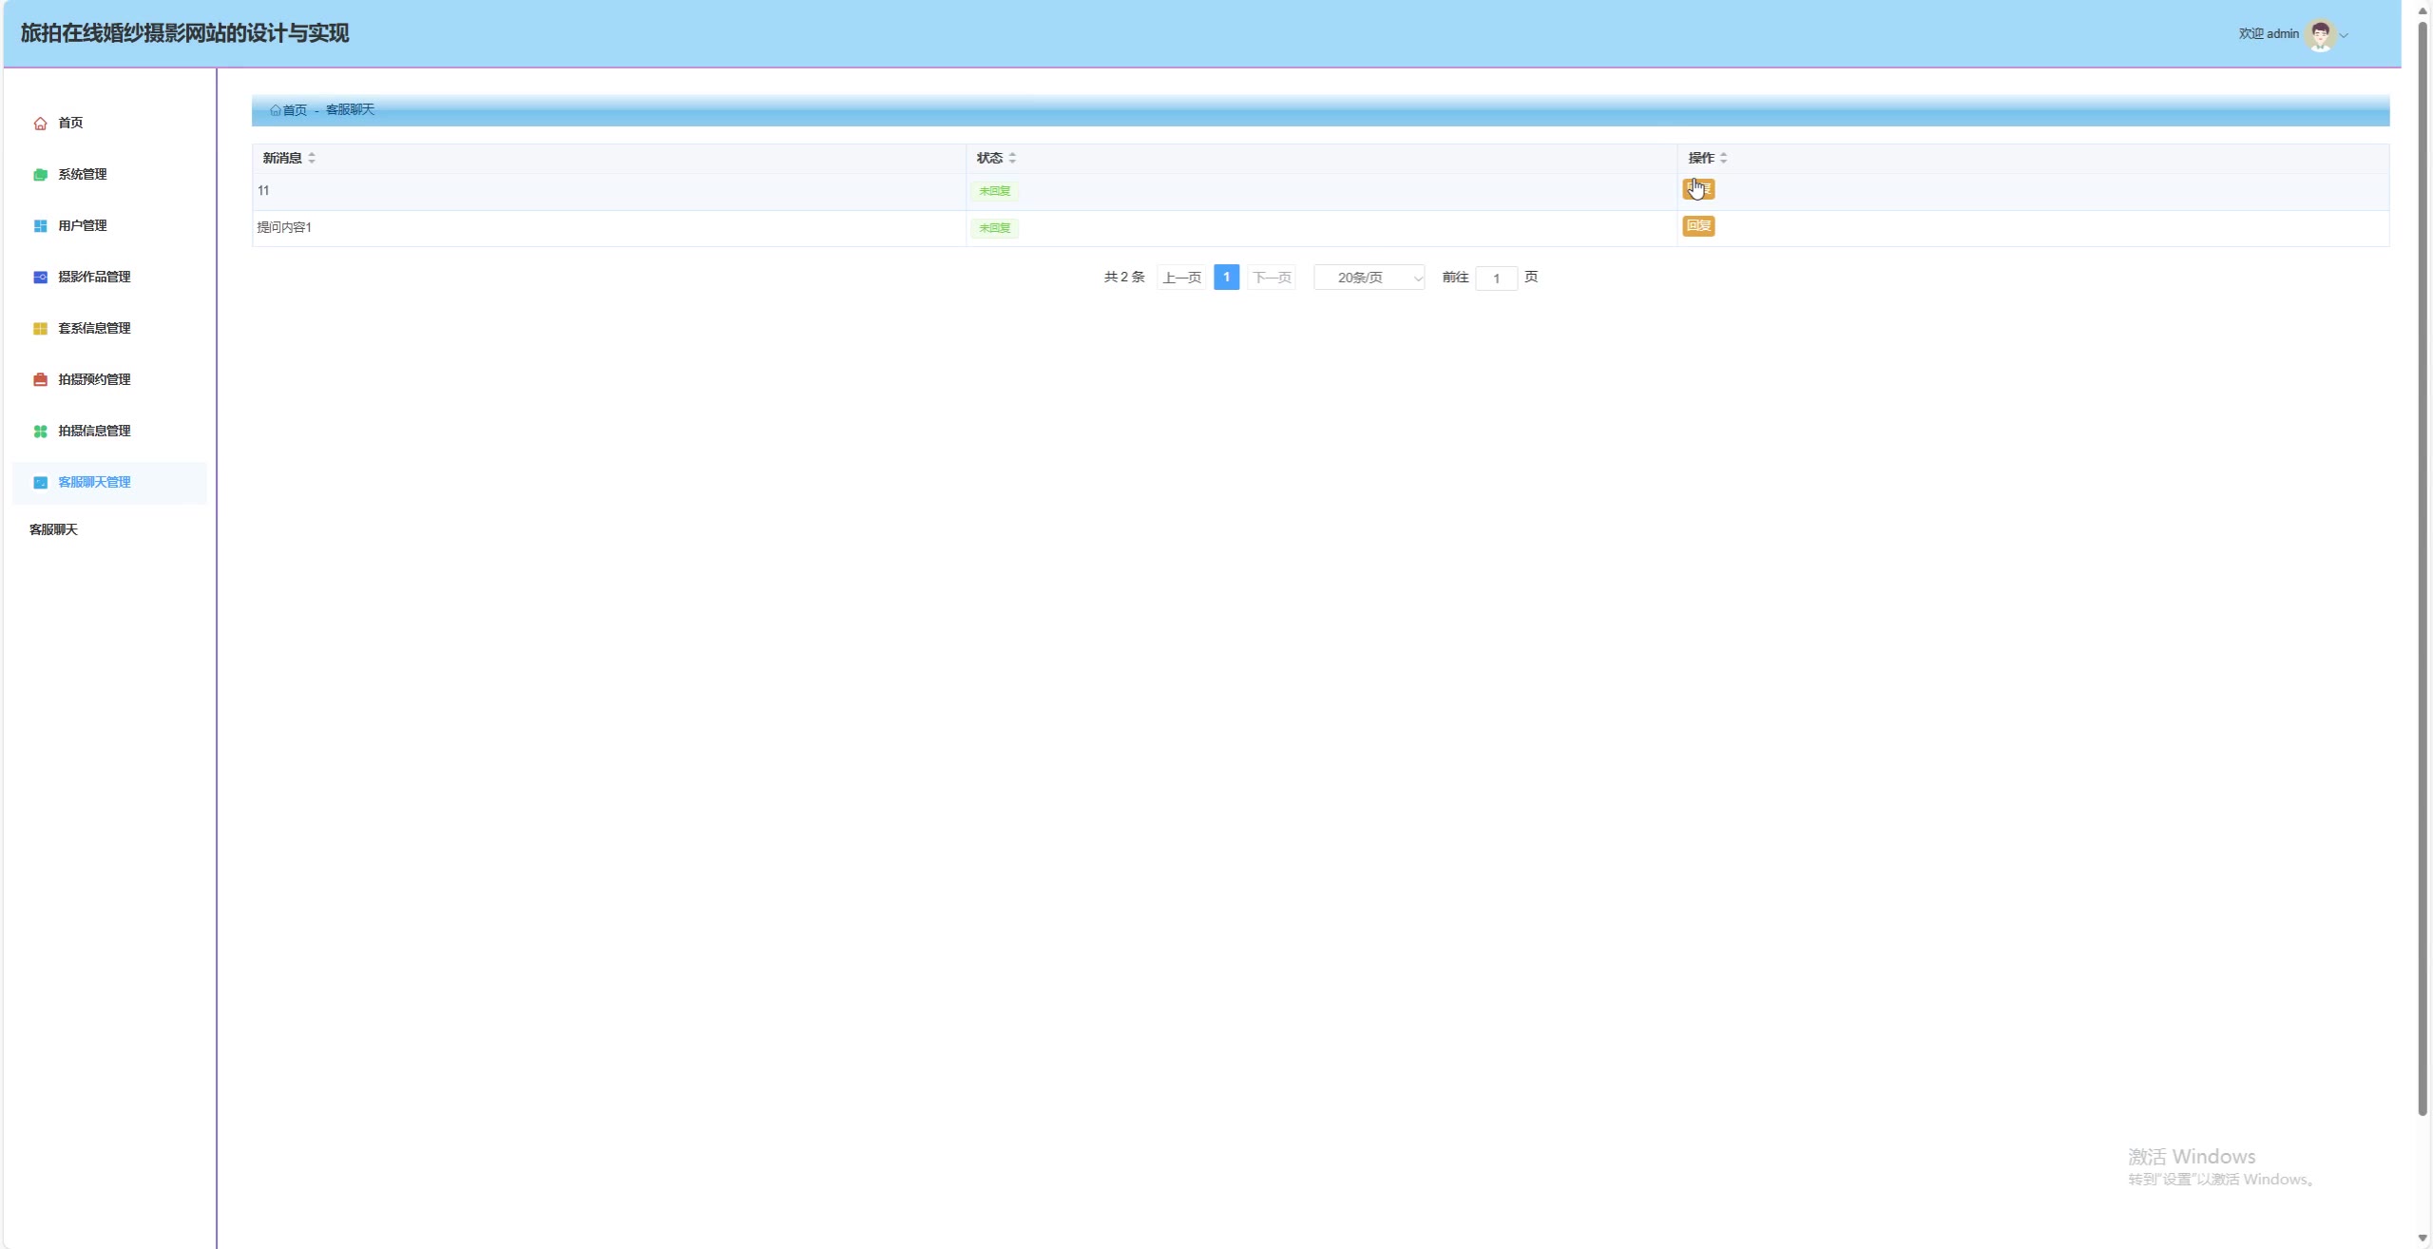Screen dimensions: 2433x1249
Task: Open the 20条/页 page size dropdown
Action: 1369,278
